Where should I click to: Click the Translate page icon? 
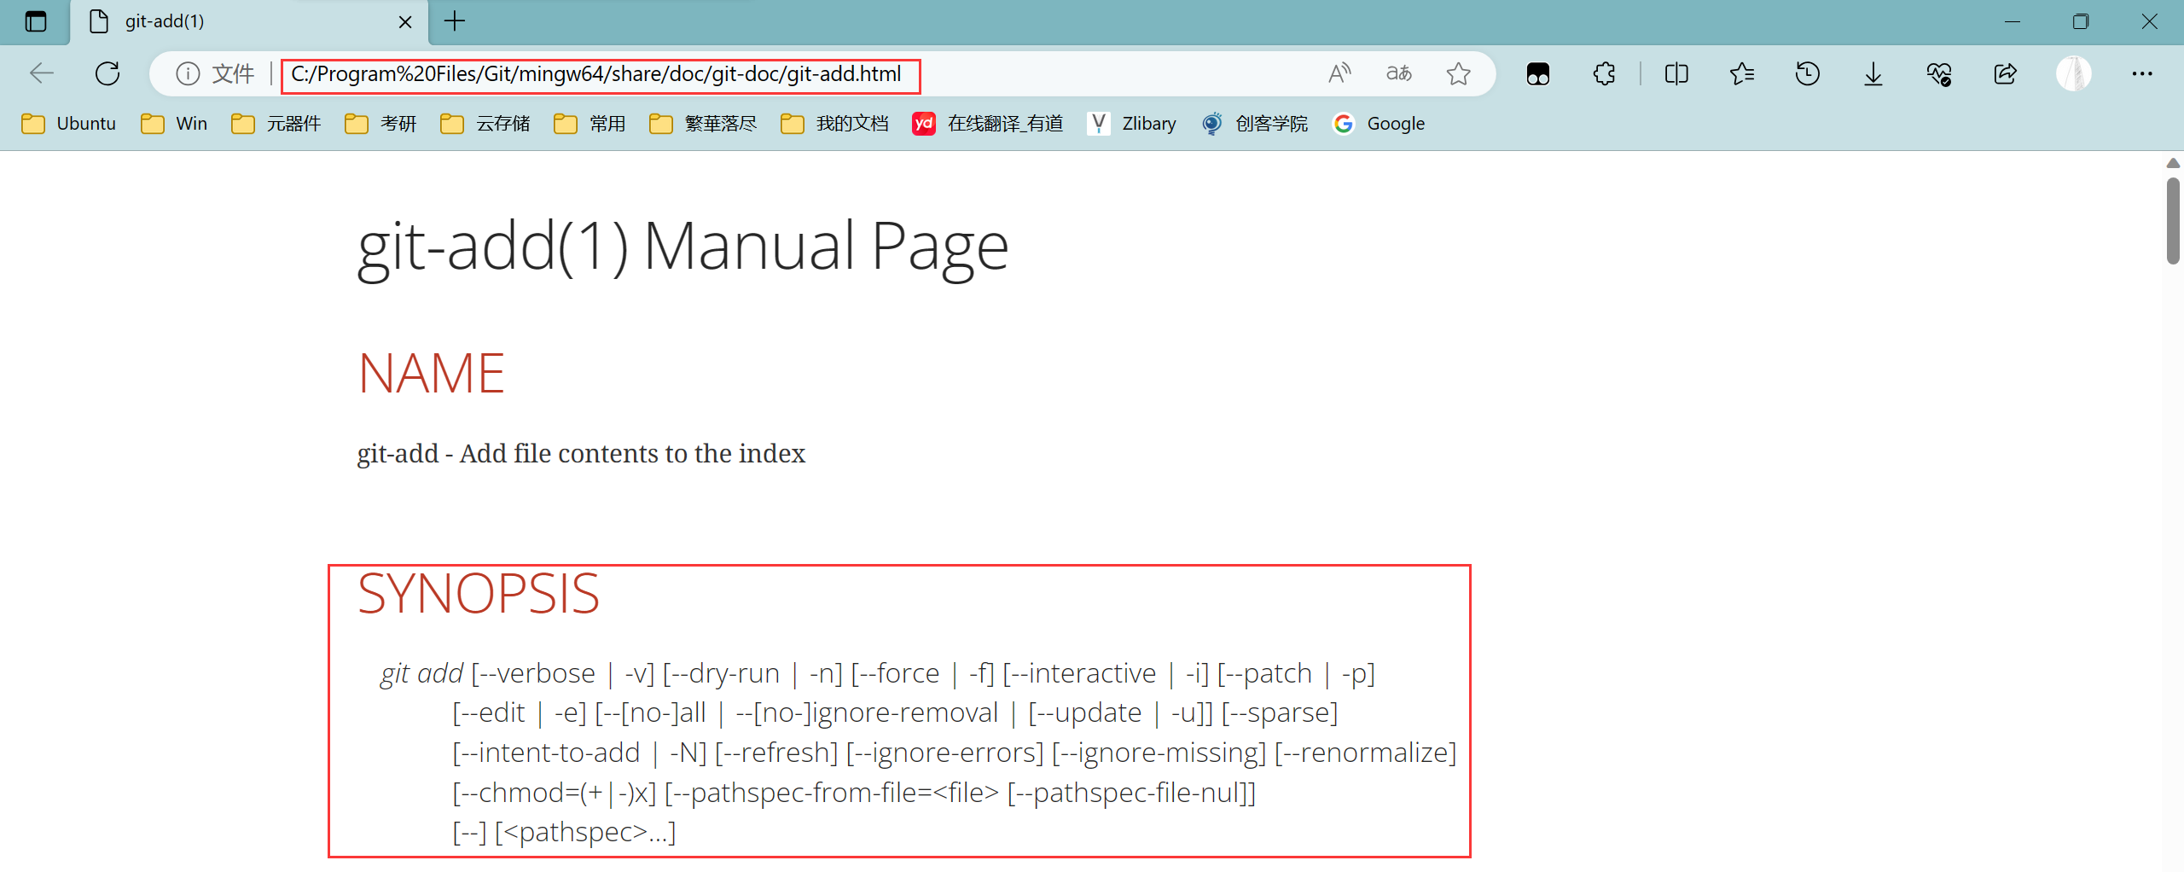coord(1399,74)
